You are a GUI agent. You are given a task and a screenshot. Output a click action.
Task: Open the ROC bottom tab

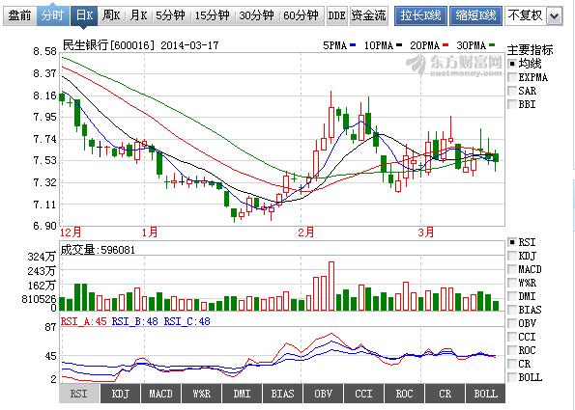tap(404, 394)
